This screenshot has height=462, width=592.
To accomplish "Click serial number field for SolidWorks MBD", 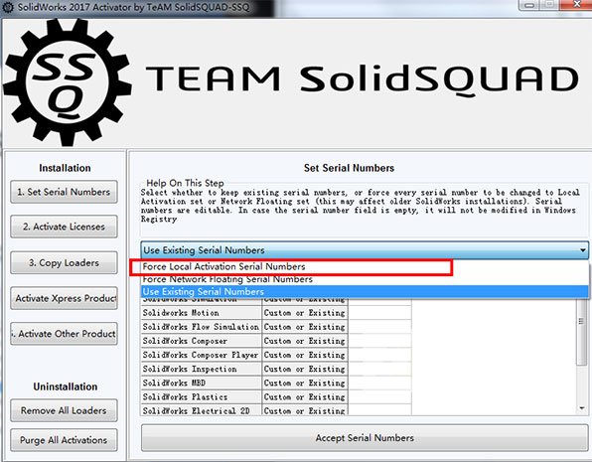I will 379,383.
